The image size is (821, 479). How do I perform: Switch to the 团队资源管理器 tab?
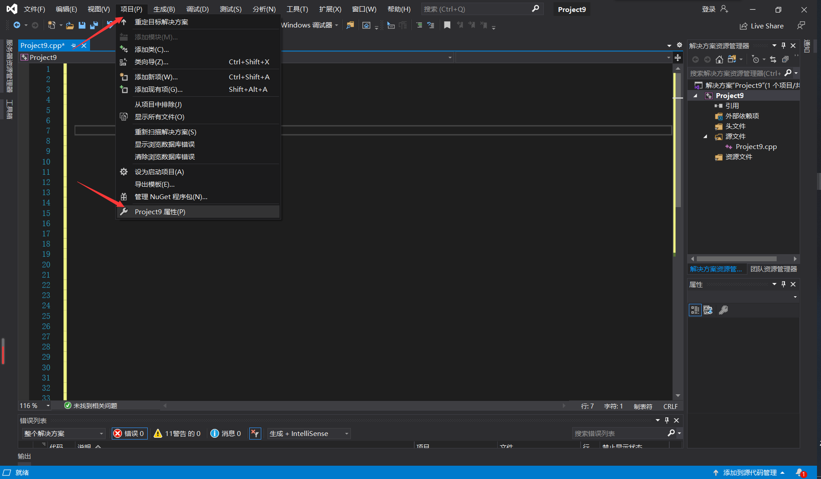(774, 269)
